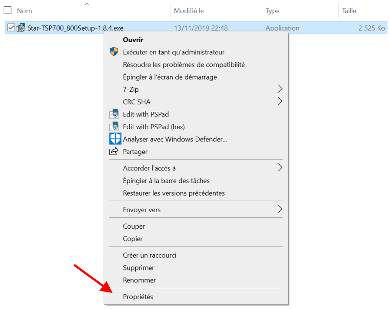Click the PSPad icon beside Edit with PSPad

114,114
